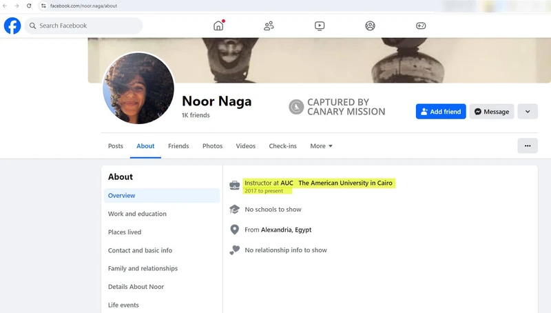Click the Alexandria, Egypt link
Viewport: 551px width, 313px height.
[x=286, y=230]
